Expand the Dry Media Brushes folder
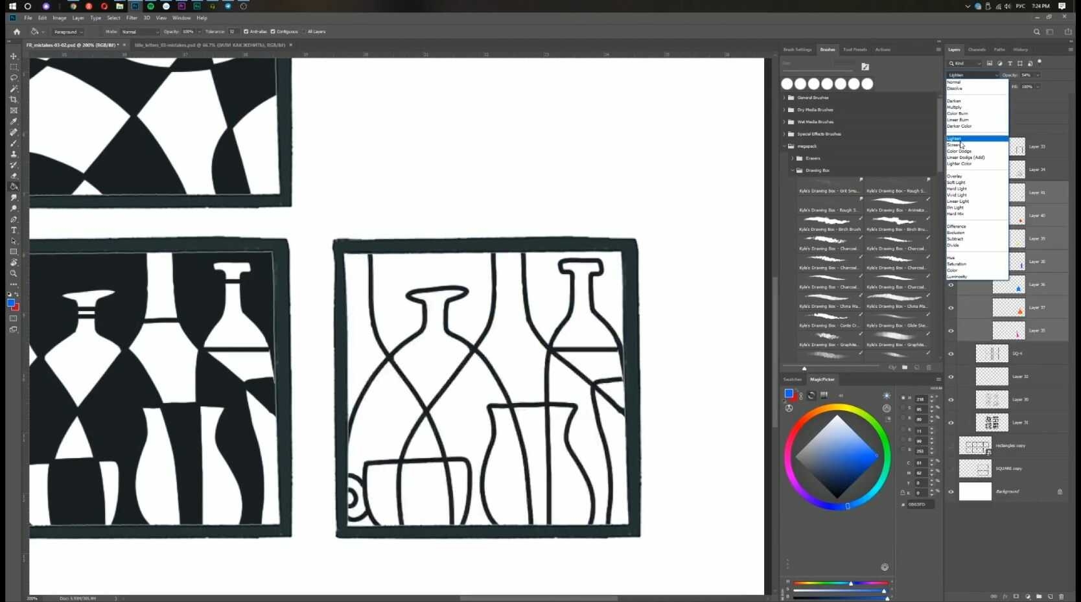 click(784, 110)
